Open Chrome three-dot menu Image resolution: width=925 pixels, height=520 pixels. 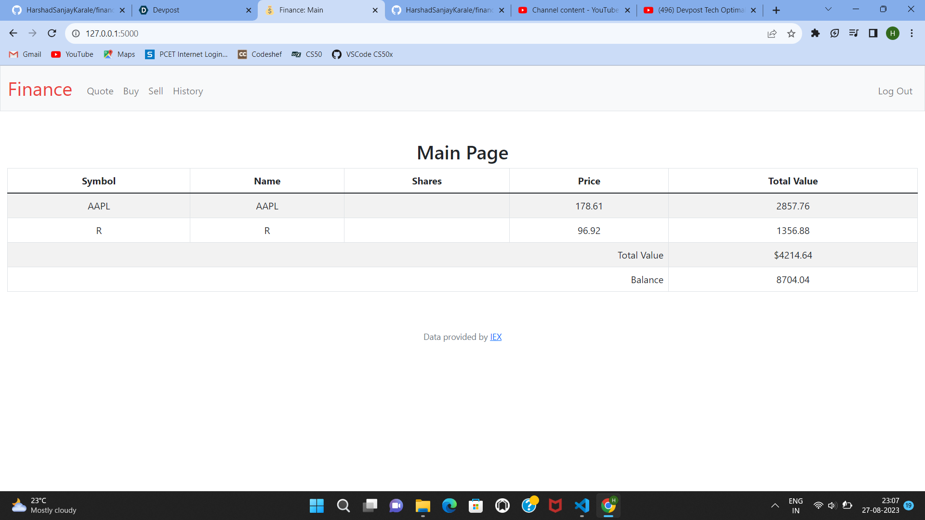[x=912, y=33]
